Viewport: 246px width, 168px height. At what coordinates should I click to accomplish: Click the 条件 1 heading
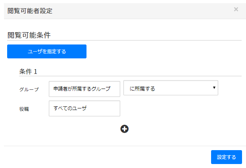28,71
